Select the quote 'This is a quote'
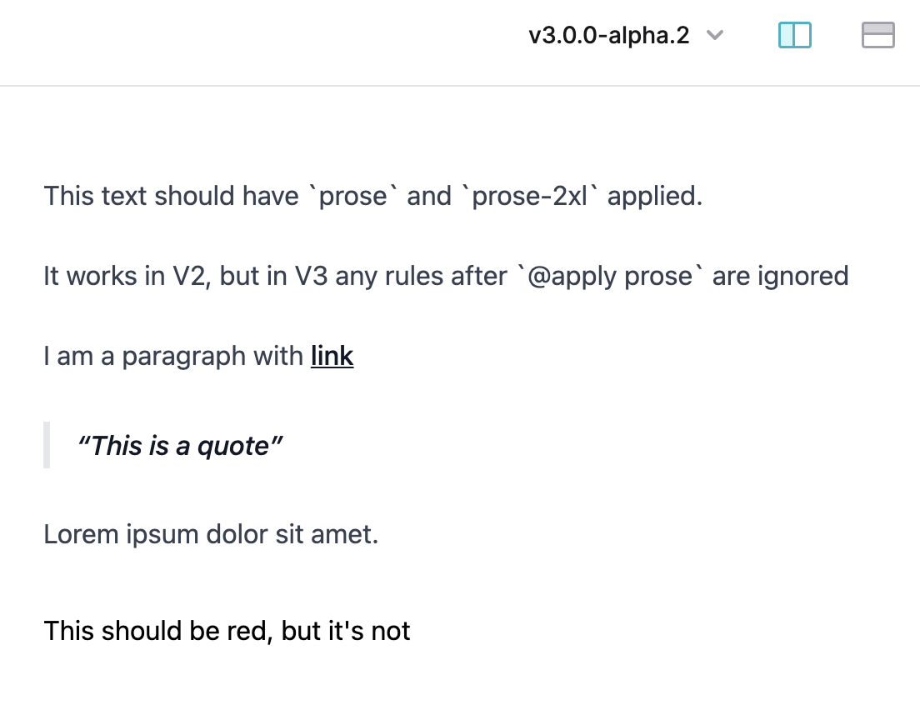This screenshot has width=920, height=705. point(180,446)
